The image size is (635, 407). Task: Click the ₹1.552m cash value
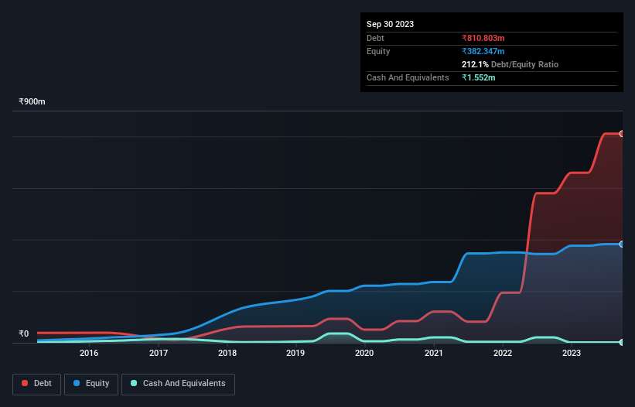point(478,77)
